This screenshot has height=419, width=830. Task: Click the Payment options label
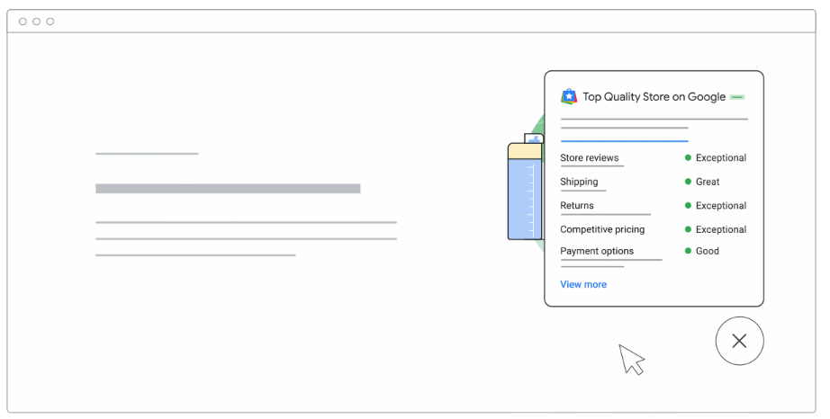point(597,251)
